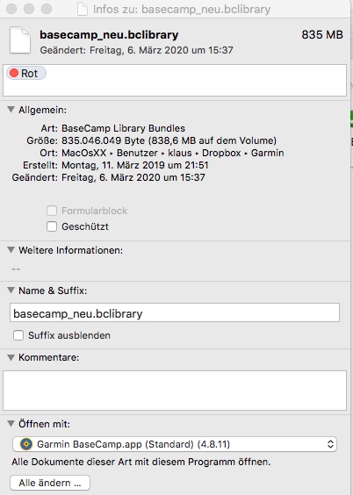Enable the Geschützt checkbox
The width and height of the screenshot is (353, 495).
pos(52,226)
